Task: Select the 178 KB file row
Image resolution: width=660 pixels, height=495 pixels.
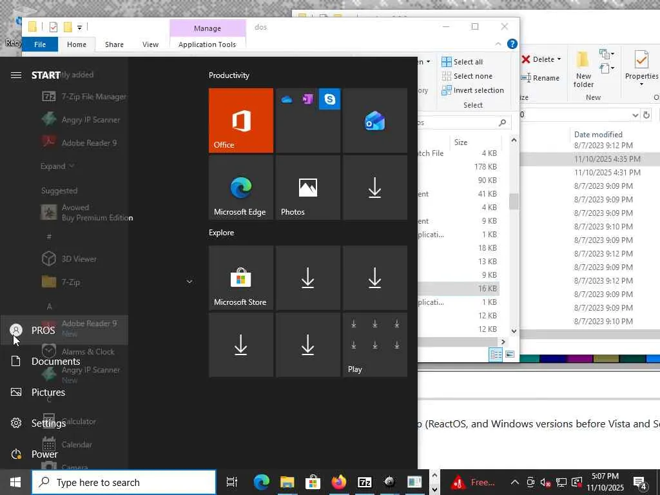Action: 458,167
